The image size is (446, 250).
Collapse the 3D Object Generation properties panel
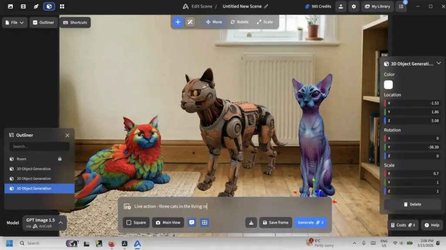438,64
